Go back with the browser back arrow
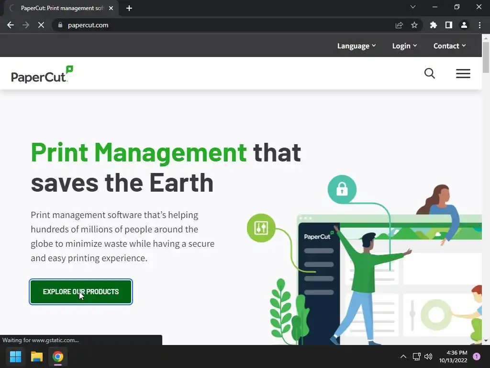This screenshot has height=368, width=490. [x=11, y=25]
